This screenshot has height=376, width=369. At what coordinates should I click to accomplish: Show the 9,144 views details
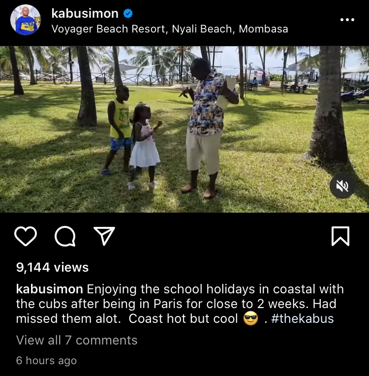pos(52,267)
